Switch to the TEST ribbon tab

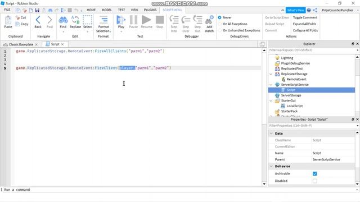[x=121, y=10]
